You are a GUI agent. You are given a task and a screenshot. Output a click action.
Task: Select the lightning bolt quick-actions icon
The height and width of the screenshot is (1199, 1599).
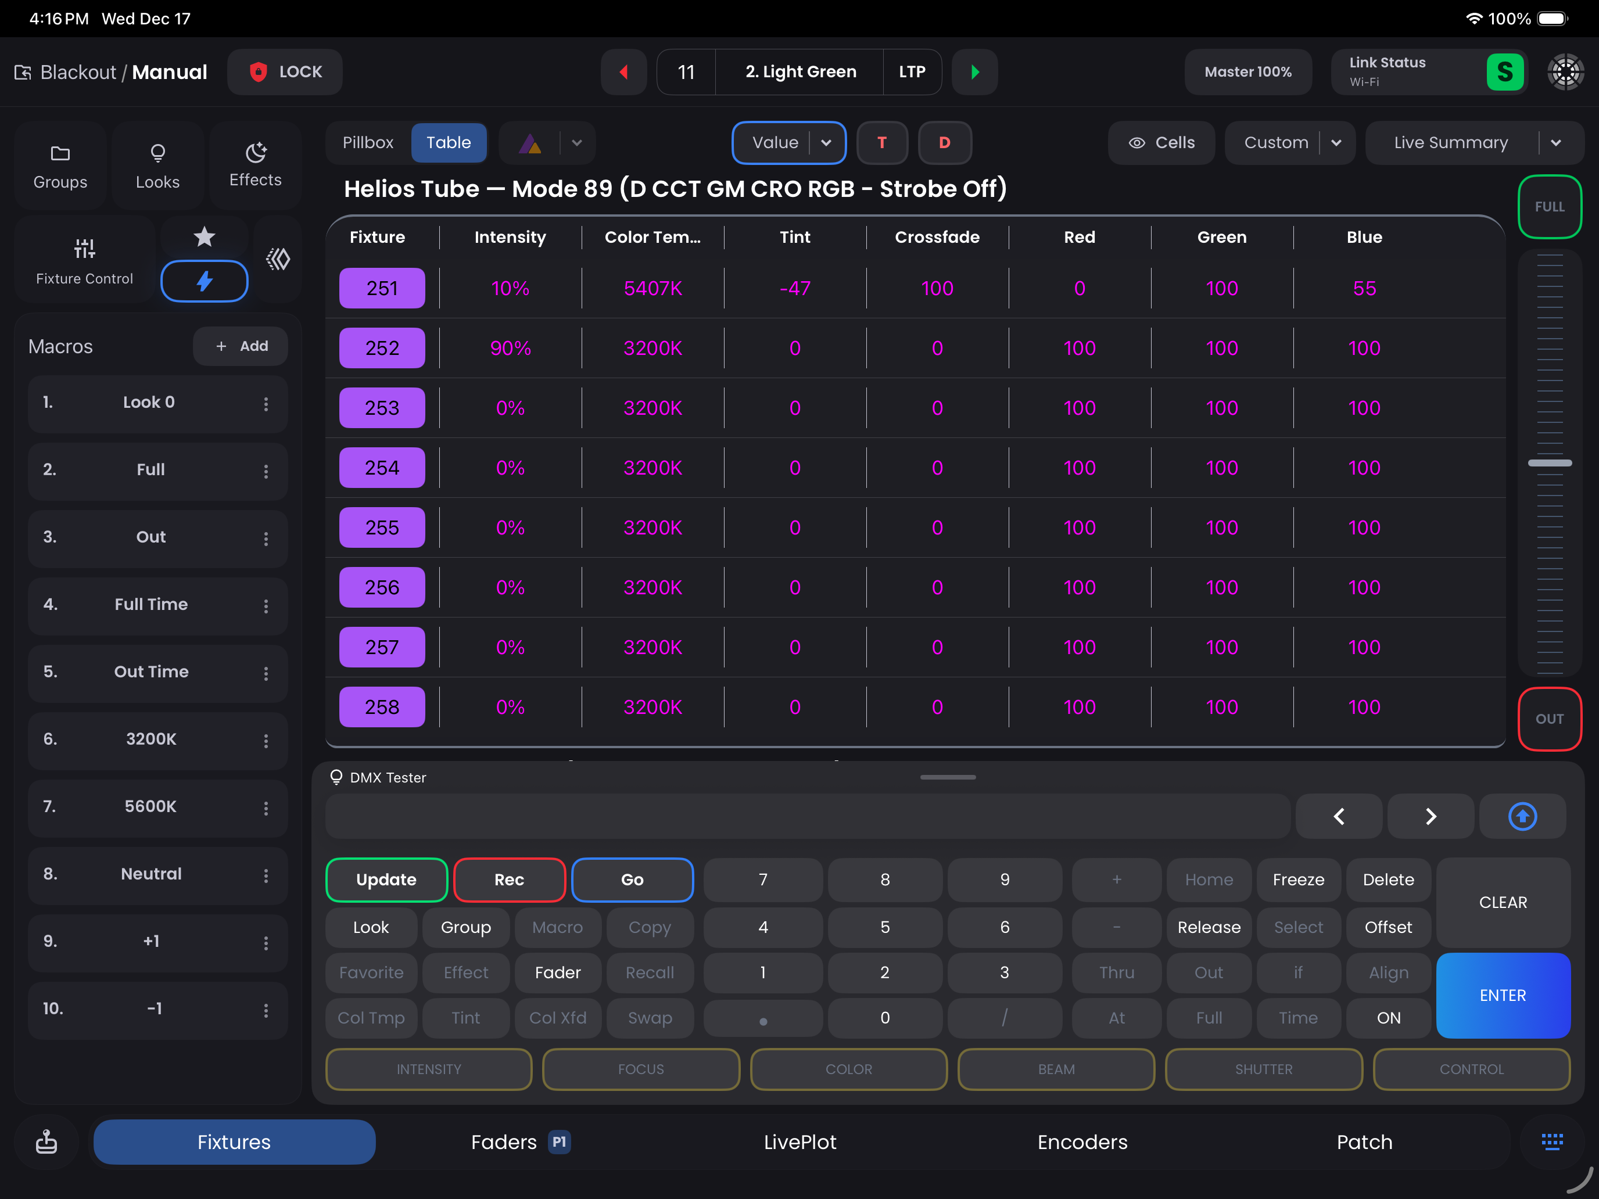click(205, 281)
